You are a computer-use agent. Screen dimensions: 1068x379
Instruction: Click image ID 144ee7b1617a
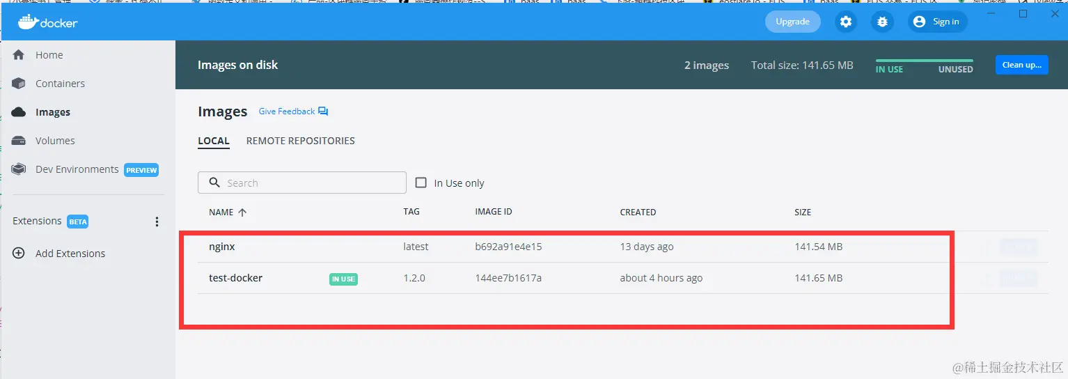(508, 278)
